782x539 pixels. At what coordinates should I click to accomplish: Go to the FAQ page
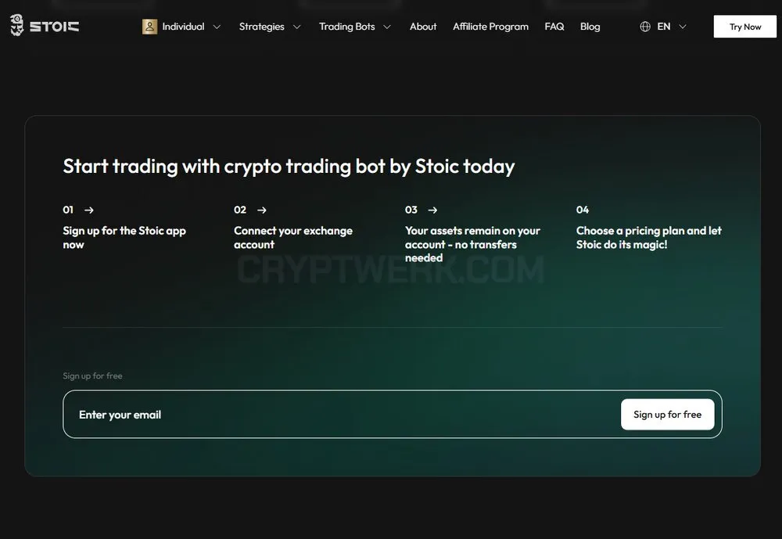pos(554,27)
